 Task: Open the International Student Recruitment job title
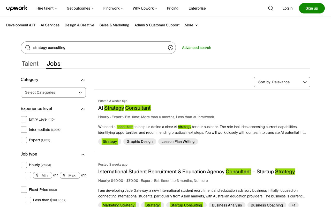(x=197, y=172)
